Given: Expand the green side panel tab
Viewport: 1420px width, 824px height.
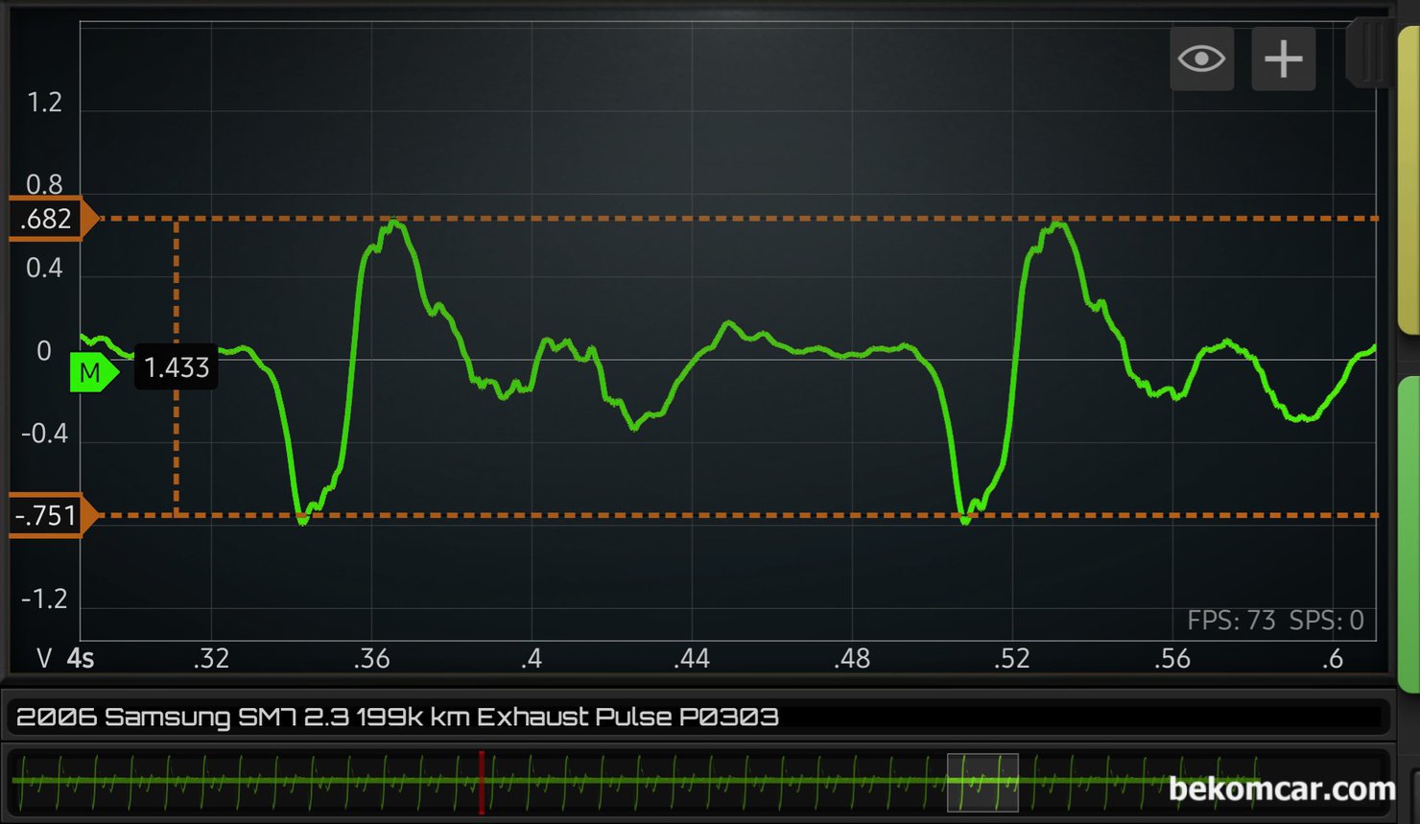Looking at the screenshot, I should point(1408,532).
